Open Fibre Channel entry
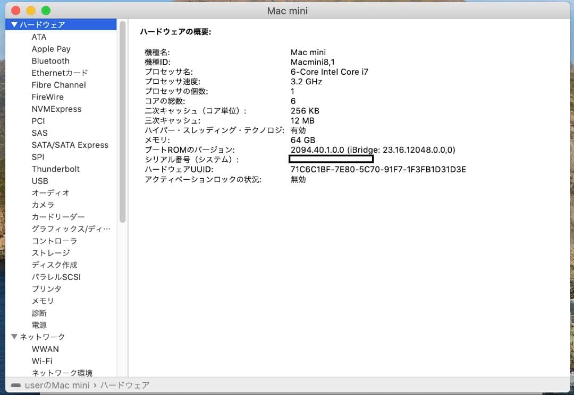The width and height of the screenshot is (574, 395). tap(58, 85)
